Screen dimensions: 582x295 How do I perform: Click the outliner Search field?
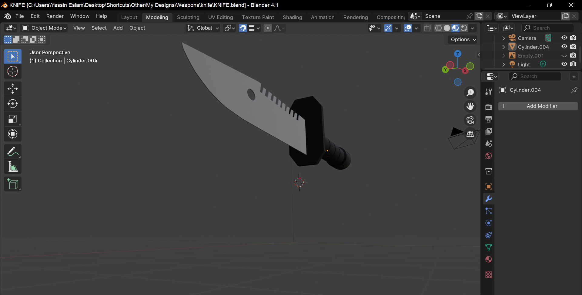547,28
